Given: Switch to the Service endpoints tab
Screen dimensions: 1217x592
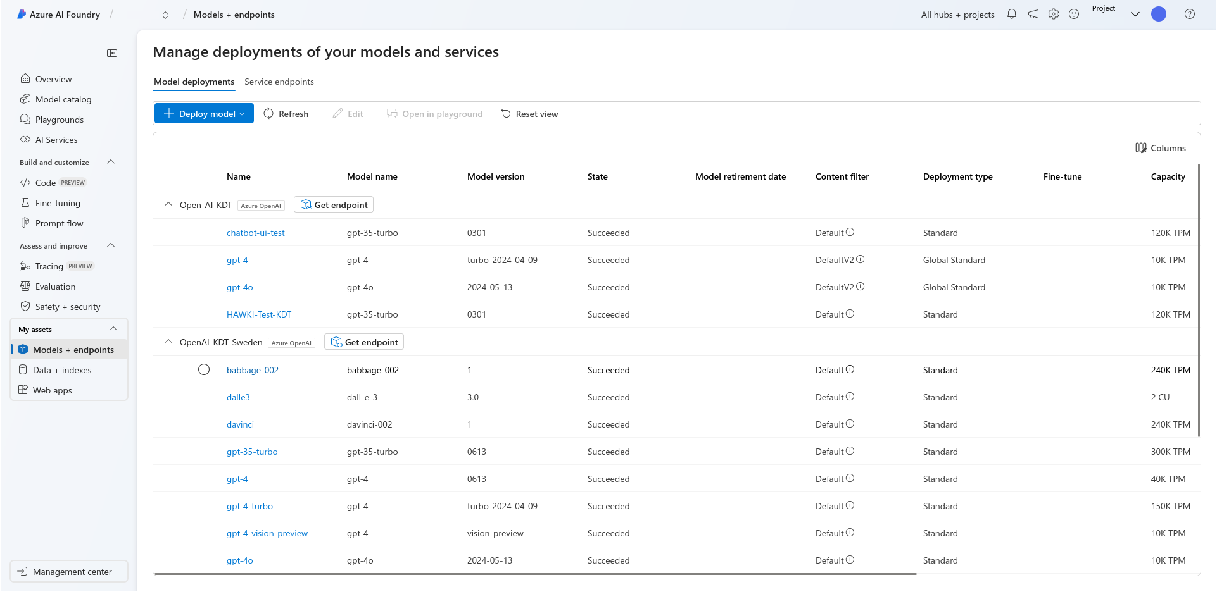Looking at the screenshot, I should point(279,82).
